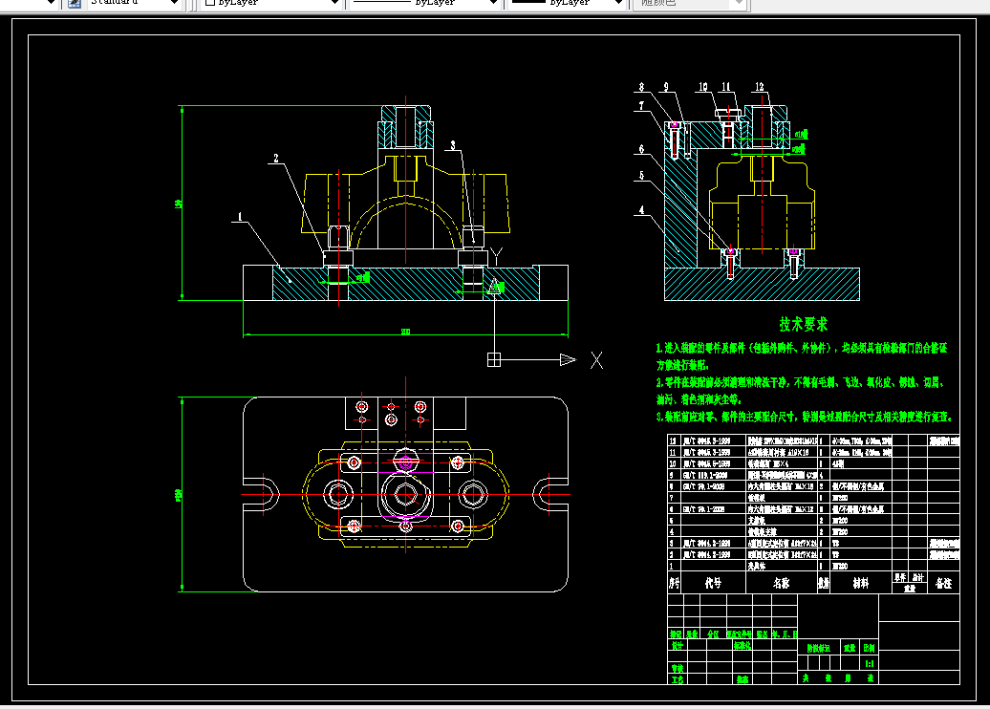This screenshot has height=709, width=990.
Task: Select the 设计 label in title block
Action: (677, 646)
